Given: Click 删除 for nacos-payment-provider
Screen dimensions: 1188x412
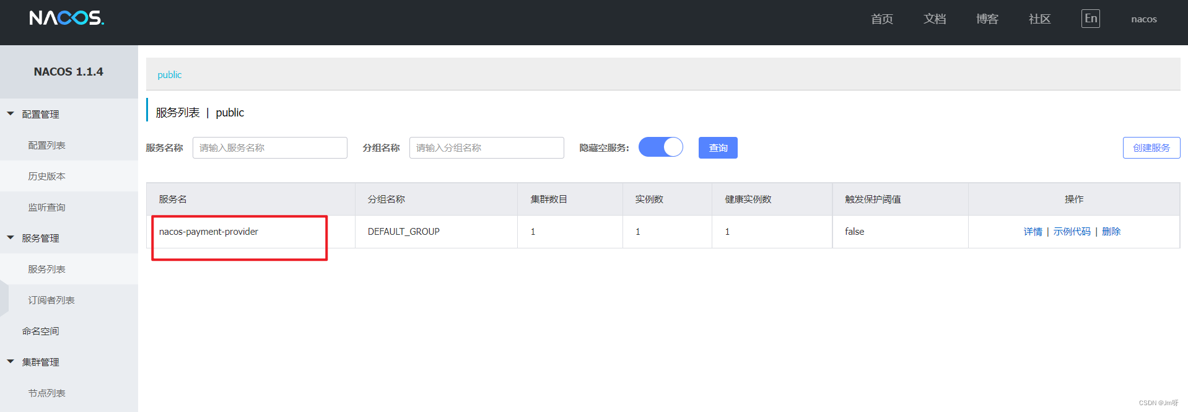Looking at the screenshot, I should pyautogui.click(x=1111, y=231).
